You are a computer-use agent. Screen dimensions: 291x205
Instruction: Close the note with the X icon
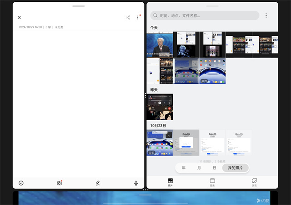(x=19, y=17)
